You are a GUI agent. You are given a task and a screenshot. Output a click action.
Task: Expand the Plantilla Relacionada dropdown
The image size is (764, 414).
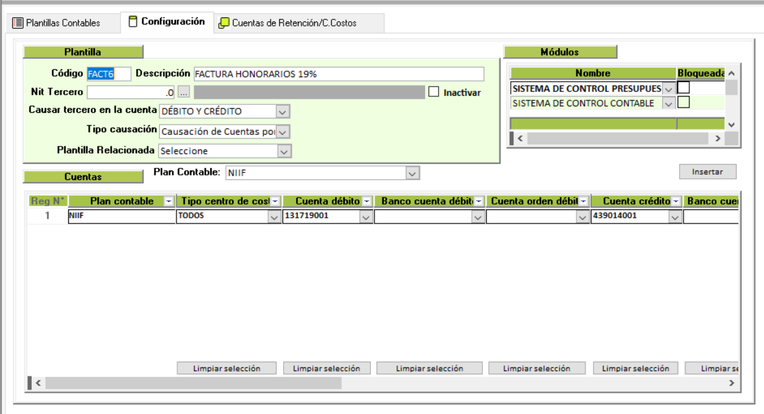coord(282,151)
